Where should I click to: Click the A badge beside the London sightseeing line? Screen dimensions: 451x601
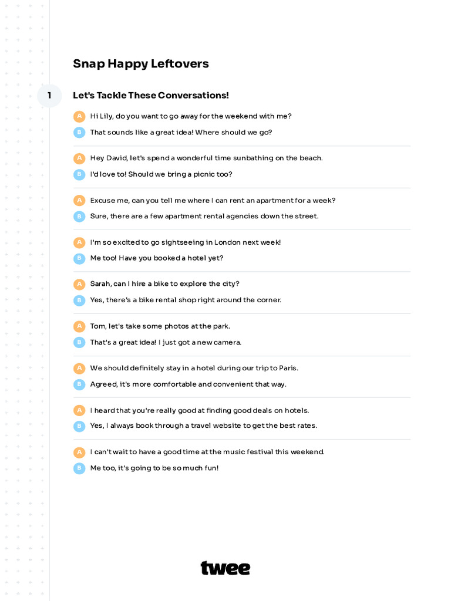(79, 242)
